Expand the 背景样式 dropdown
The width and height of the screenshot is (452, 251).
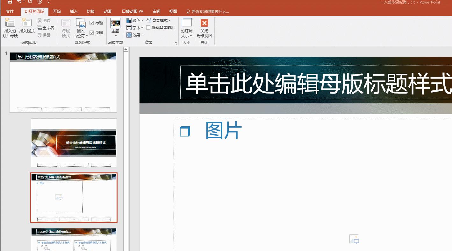(169, 20)
